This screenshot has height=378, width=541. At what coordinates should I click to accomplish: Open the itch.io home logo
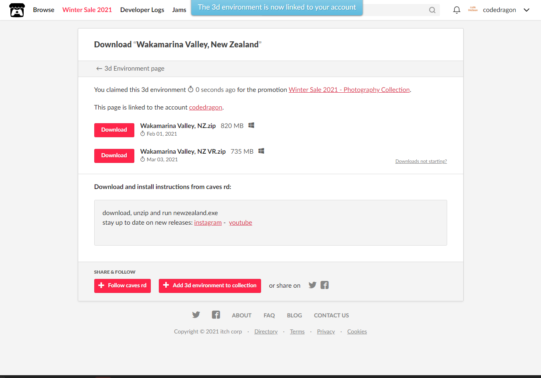(x=17, y=10)
